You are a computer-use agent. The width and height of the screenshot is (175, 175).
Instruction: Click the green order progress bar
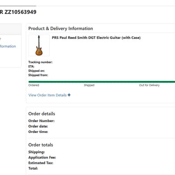tap(102, 82)
